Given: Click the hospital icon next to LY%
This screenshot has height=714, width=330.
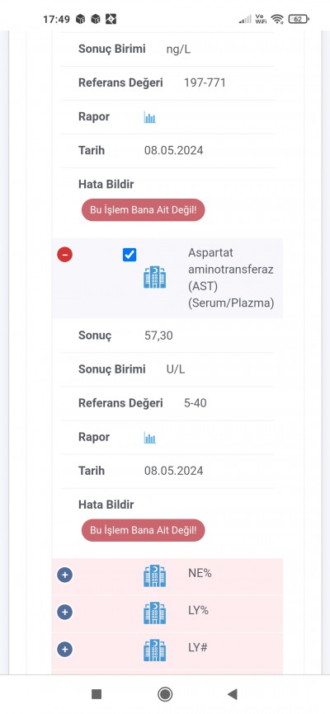Looking at the screenshot, I should (154, 613).
